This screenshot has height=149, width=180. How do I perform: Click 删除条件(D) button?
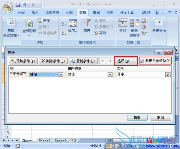click(x=53, y=61)
